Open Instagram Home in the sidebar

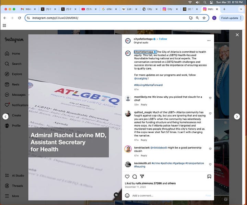pyautogui.click(x=12, y=53)
